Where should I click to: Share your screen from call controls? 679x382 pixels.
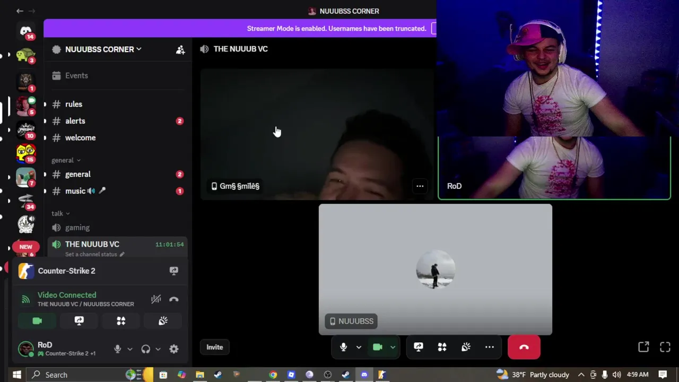[419, 347]
